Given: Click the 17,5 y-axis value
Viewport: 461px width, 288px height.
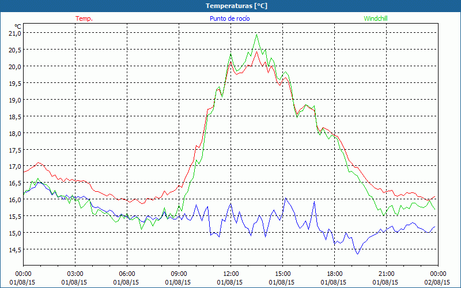Looking at the screenshot, I should (15, 150).
